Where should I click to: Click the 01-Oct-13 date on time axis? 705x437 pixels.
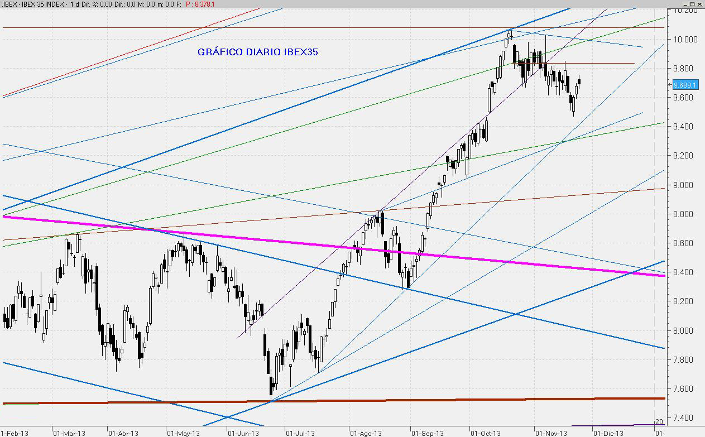[485, 433]
